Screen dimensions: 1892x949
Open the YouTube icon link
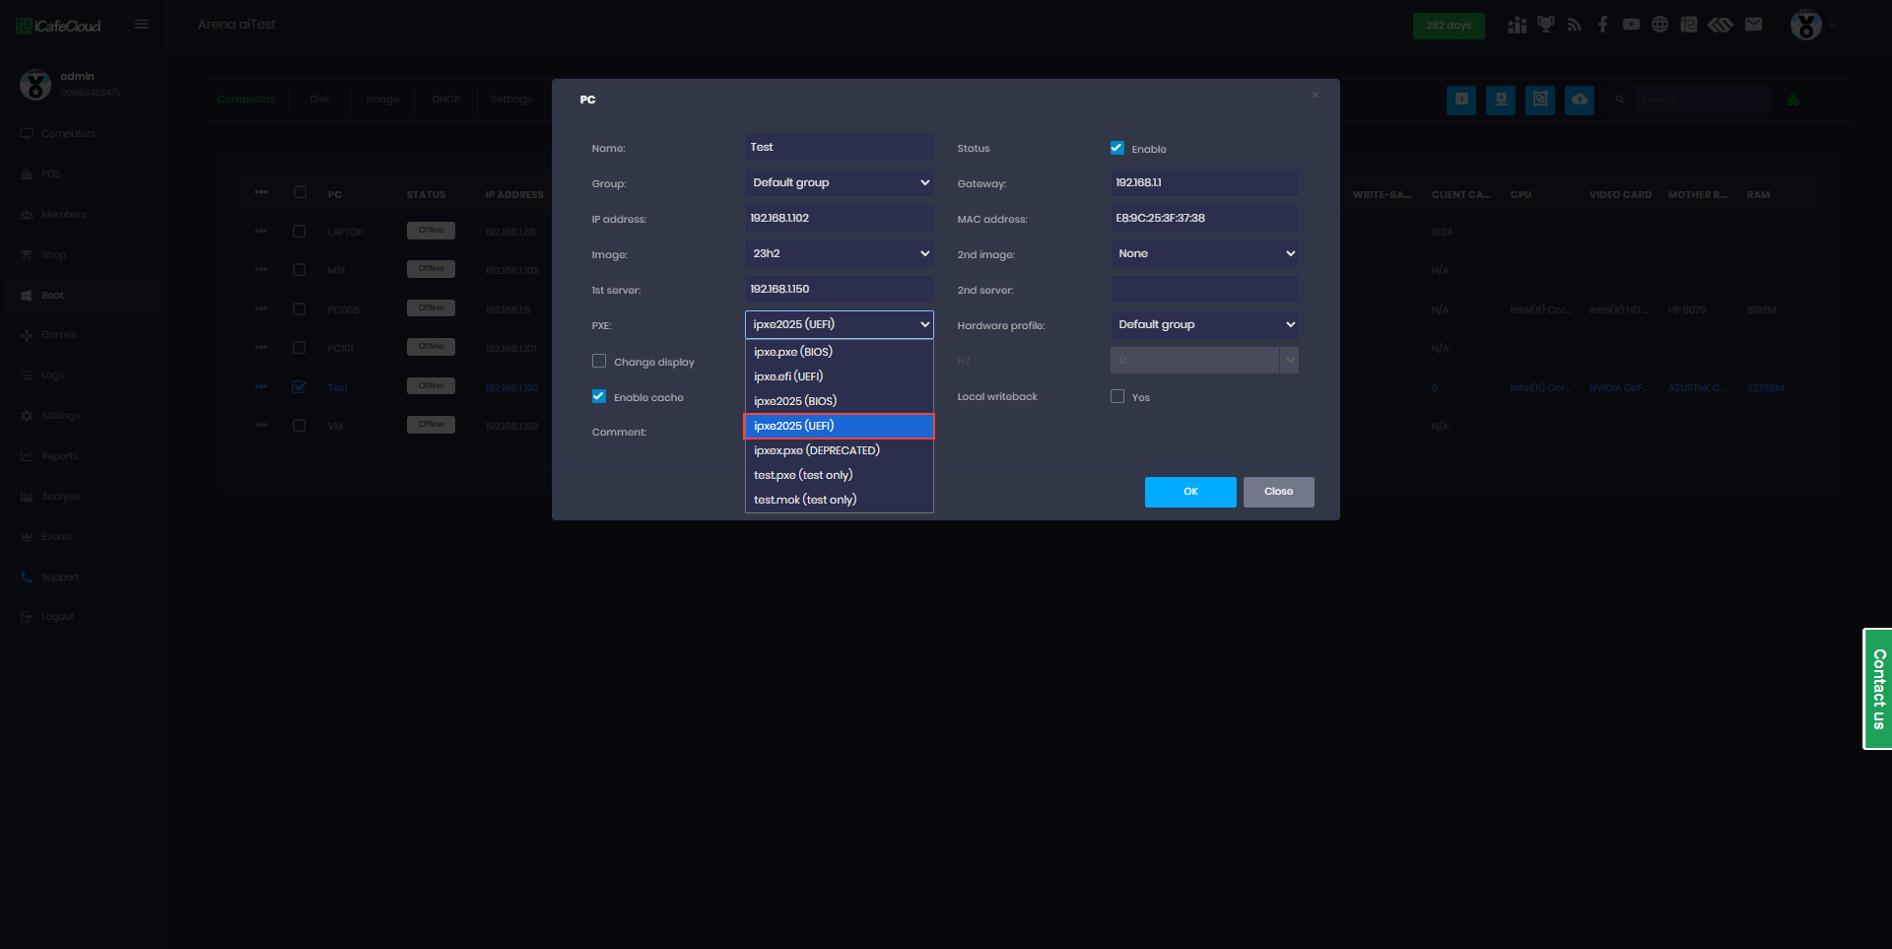(x=1631, y=25)
